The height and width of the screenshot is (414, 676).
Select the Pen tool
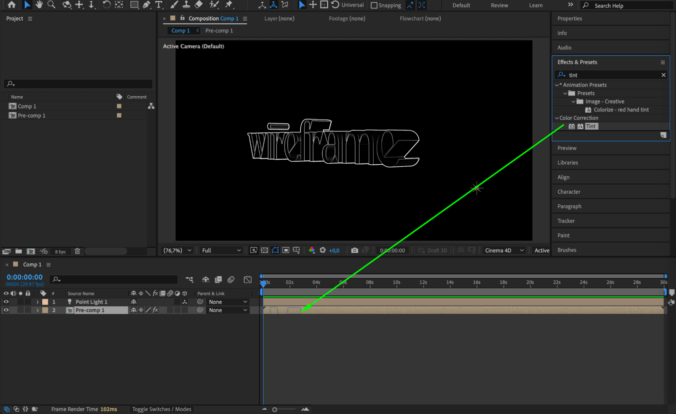146,5
